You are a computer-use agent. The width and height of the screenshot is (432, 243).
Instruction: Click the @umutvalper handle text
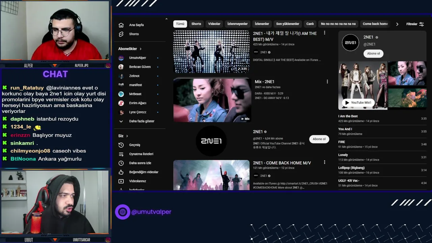[x=151, y=212]
